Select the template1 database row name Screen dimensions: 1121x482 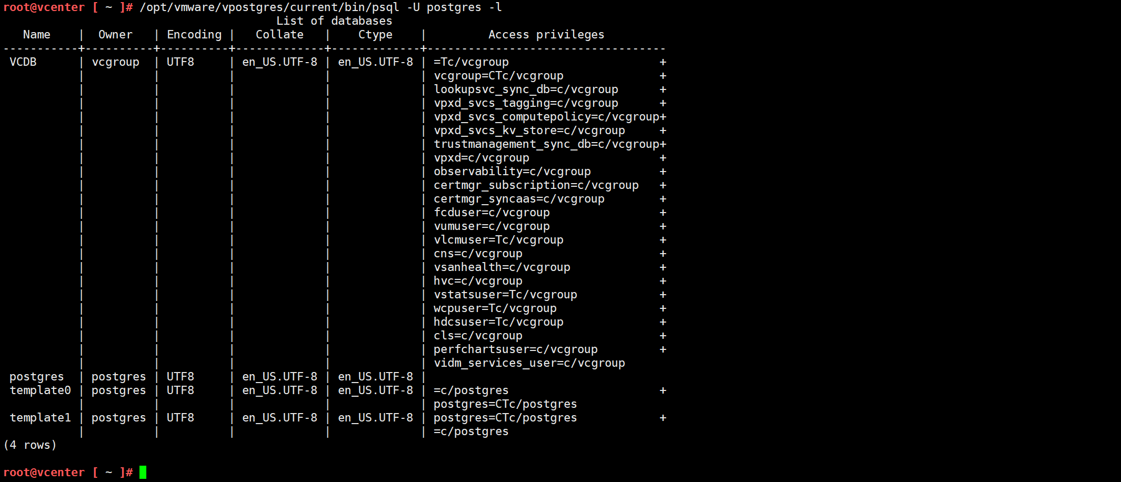(x=40, y=418)
